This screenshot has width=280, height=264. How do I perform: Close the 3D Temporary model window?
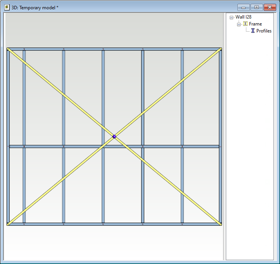coord(268,7)
